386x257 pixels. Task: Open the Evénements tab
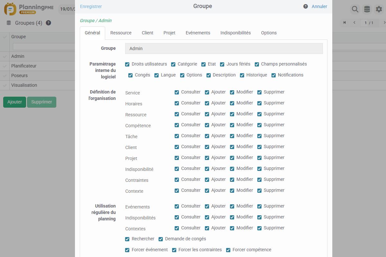pyautogui.click(x=198, y=33)
